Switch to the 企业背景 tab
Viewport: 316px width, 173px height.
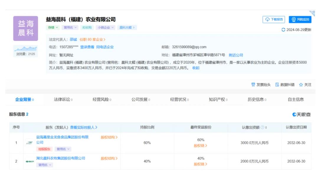24,99
